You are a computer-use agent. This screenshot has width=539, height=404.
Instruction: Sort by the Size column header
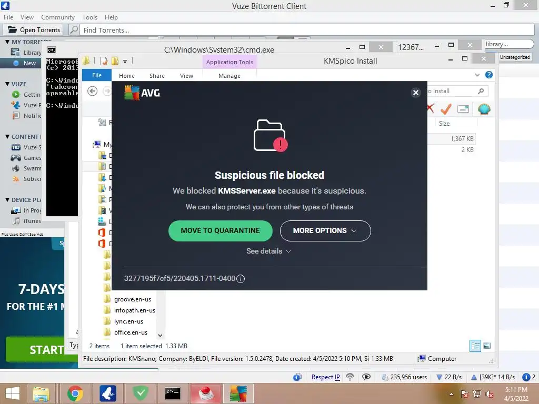click(444, 123)
